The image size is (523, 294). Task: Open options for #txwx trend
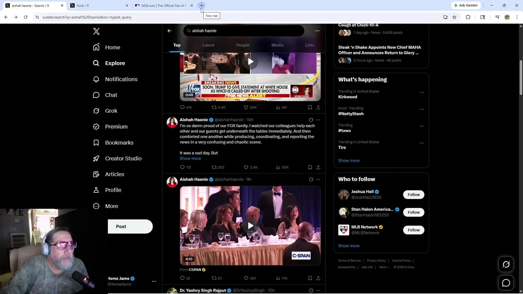(x=422, y=126)
